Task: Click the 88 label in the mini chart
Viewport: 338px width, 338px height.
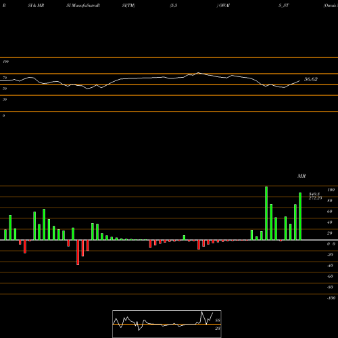Action: pos(218,320)
